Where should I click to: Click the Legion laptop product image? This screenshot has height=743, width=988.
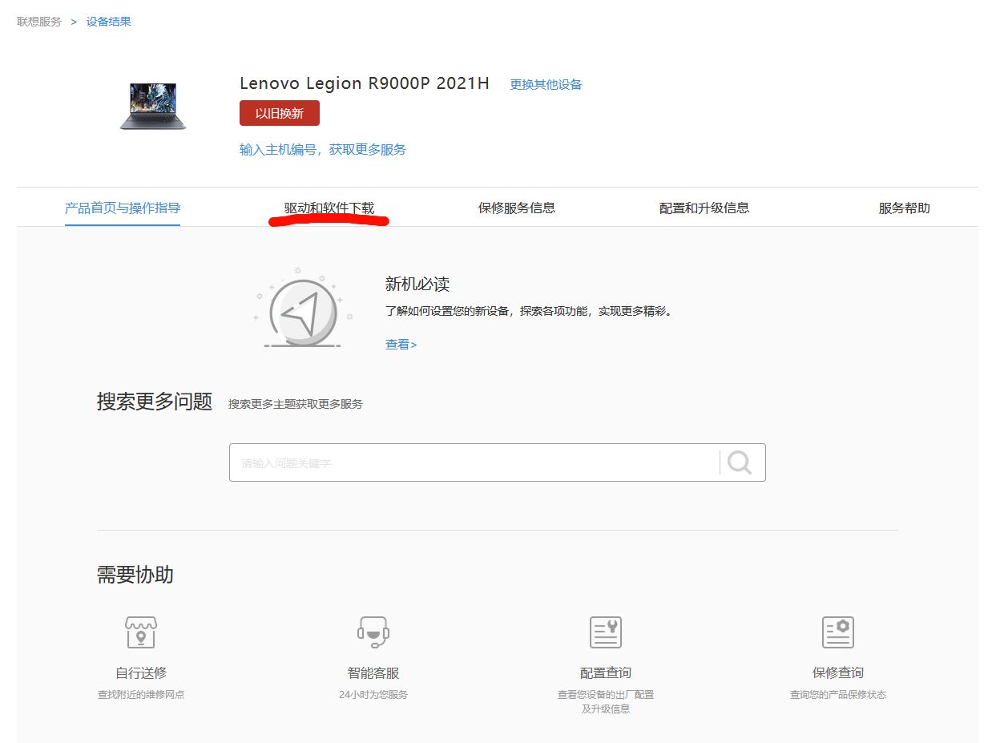click(x=153, y=106)
